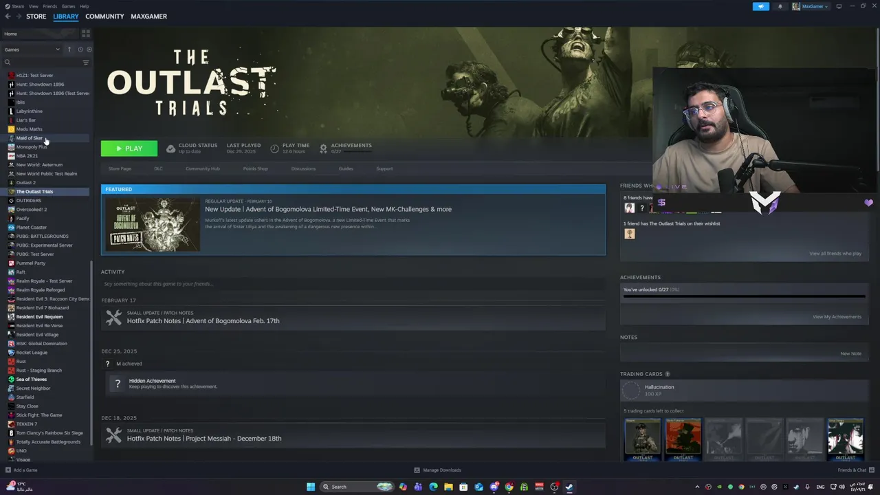Open Hotfix Patch Notes Feb. 17th
Screen dimensions: 880x495
[203, 321]
